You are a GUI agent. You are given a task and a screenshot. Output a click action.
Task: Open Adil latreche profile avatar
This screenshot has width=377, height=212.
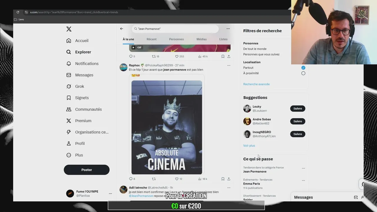click(123, 189)
